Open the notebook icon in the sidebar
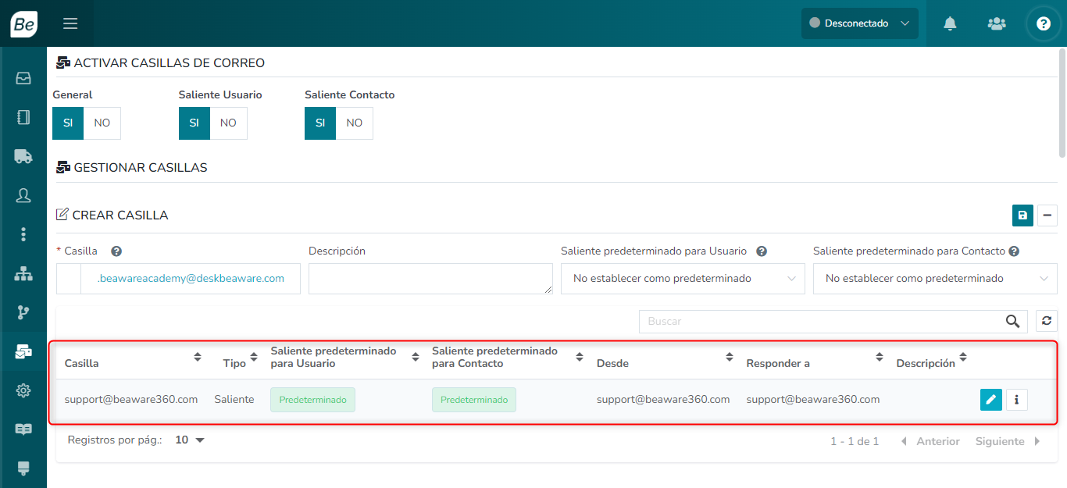Viewport: 1067px width, 488px height. [23, 117]
